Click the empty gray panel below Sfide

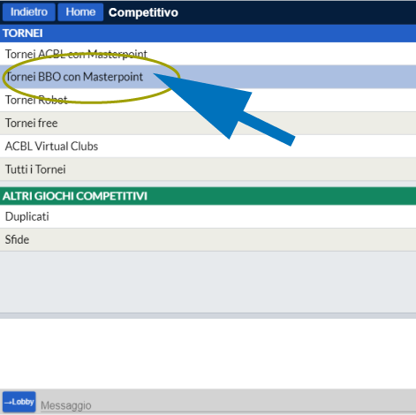(208, 282)
